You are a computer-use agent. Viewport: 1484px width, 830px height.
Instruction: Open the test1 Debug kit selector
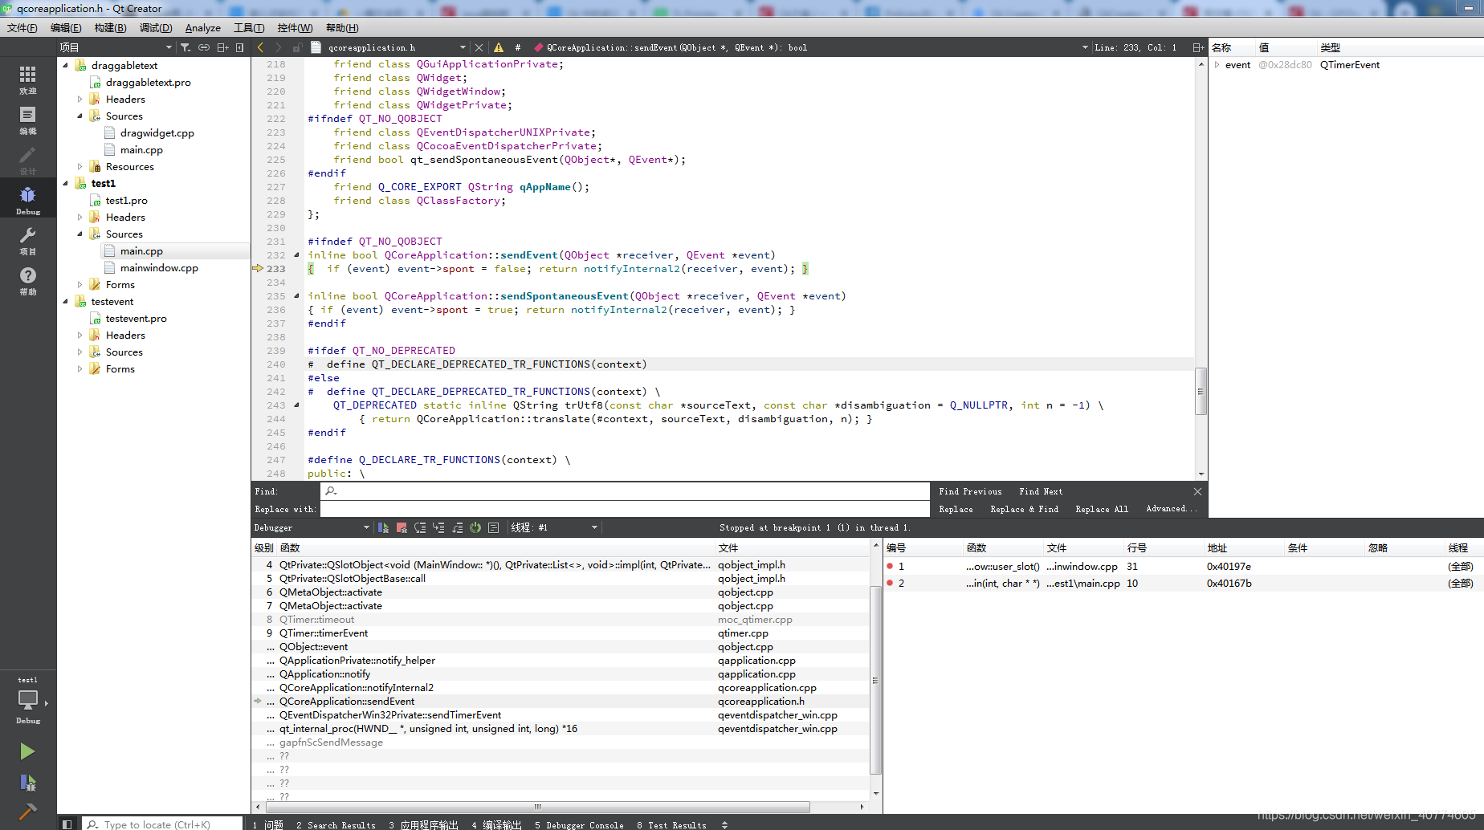pos(28,701)
